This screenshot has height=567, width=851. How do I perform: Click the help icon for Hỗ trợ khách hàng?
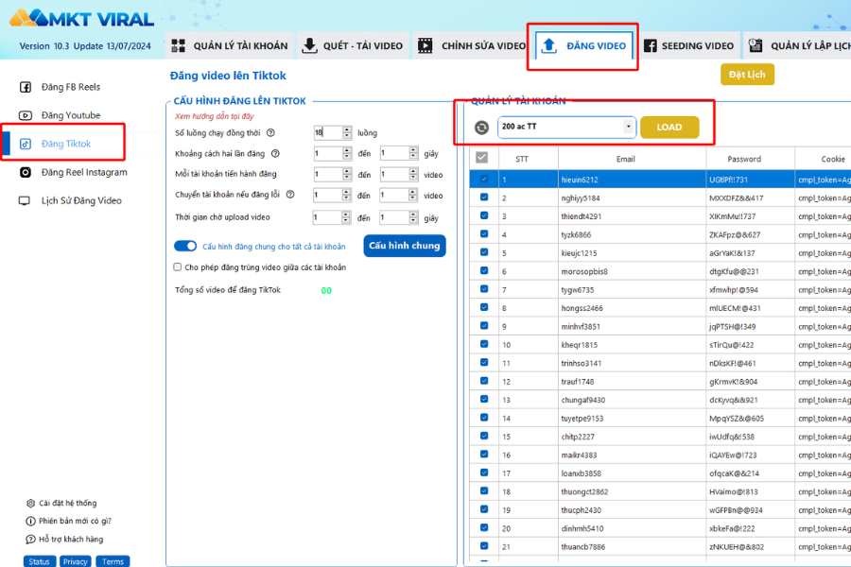pyautogui.click(x=30, y=539)
